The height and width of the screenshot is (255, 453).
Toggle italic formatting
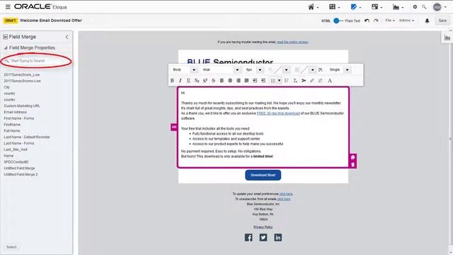(180, 81)
